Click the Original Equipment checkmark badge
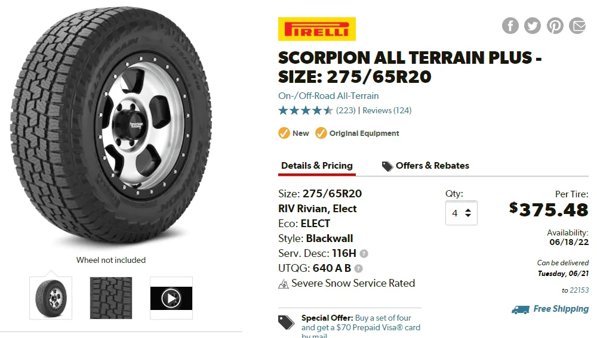Screen dimensions: 597x338 click(321, 133)
